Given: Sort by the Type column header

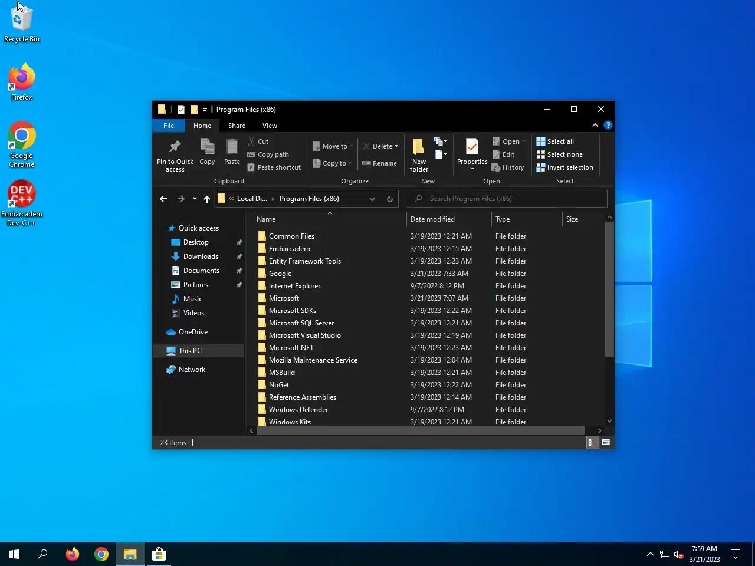Looking at the screenshot, I should (x=527, y=219).
